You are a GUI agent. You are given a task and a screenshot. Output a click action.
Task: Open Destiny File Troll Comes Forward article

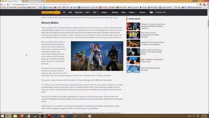point(153,43)
